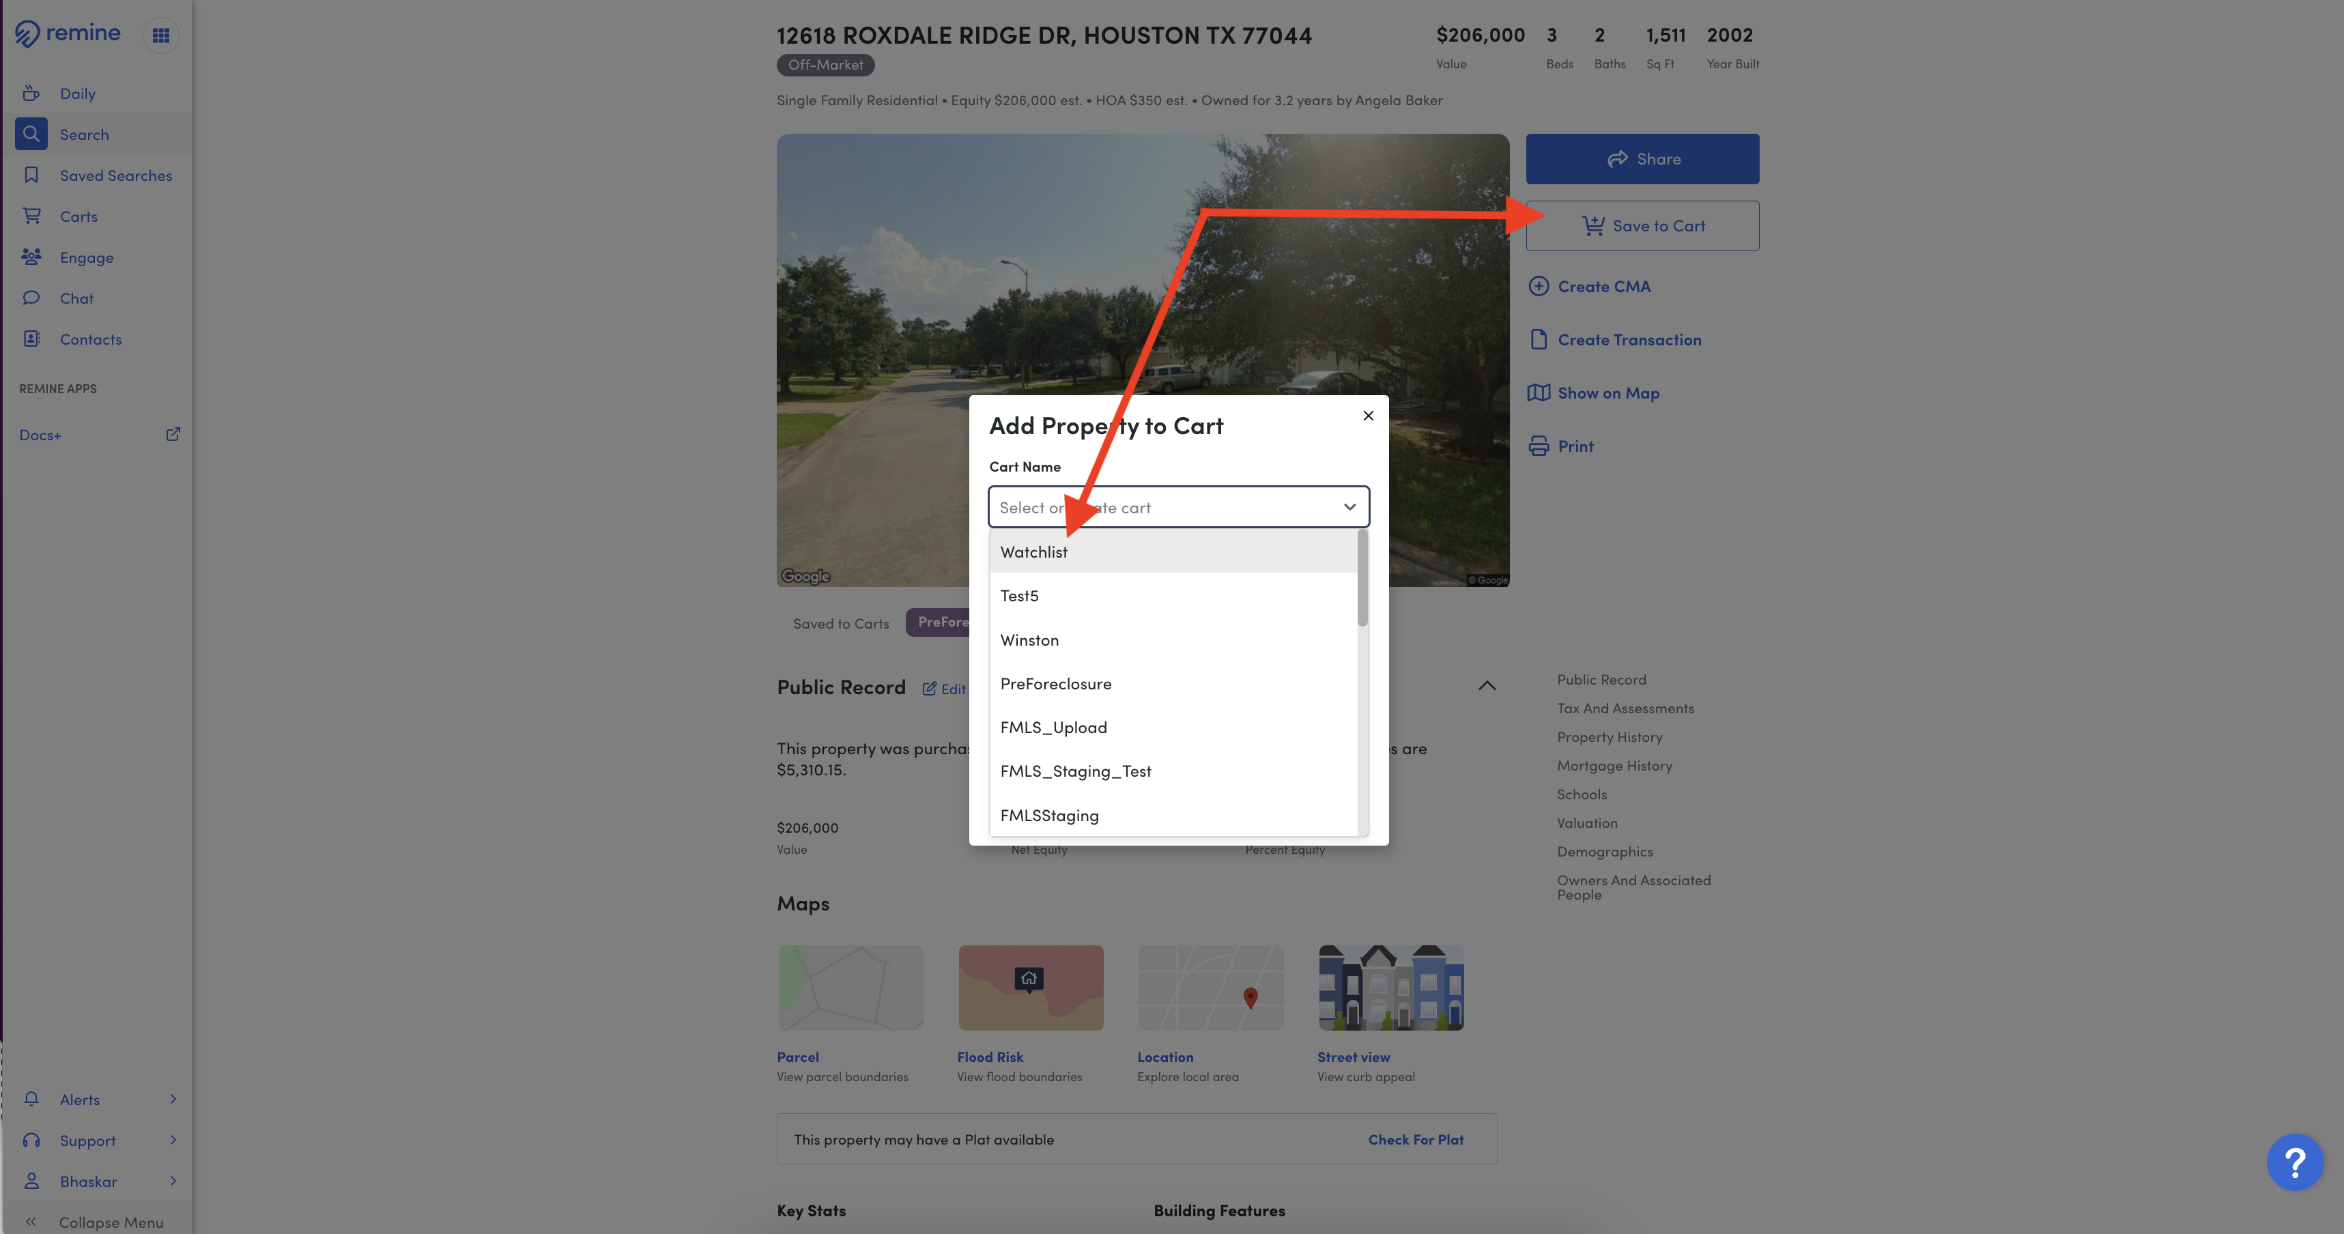Click the Bhaskar user profile icon
This screenshot has width=2344, height=1234.
31,1180
